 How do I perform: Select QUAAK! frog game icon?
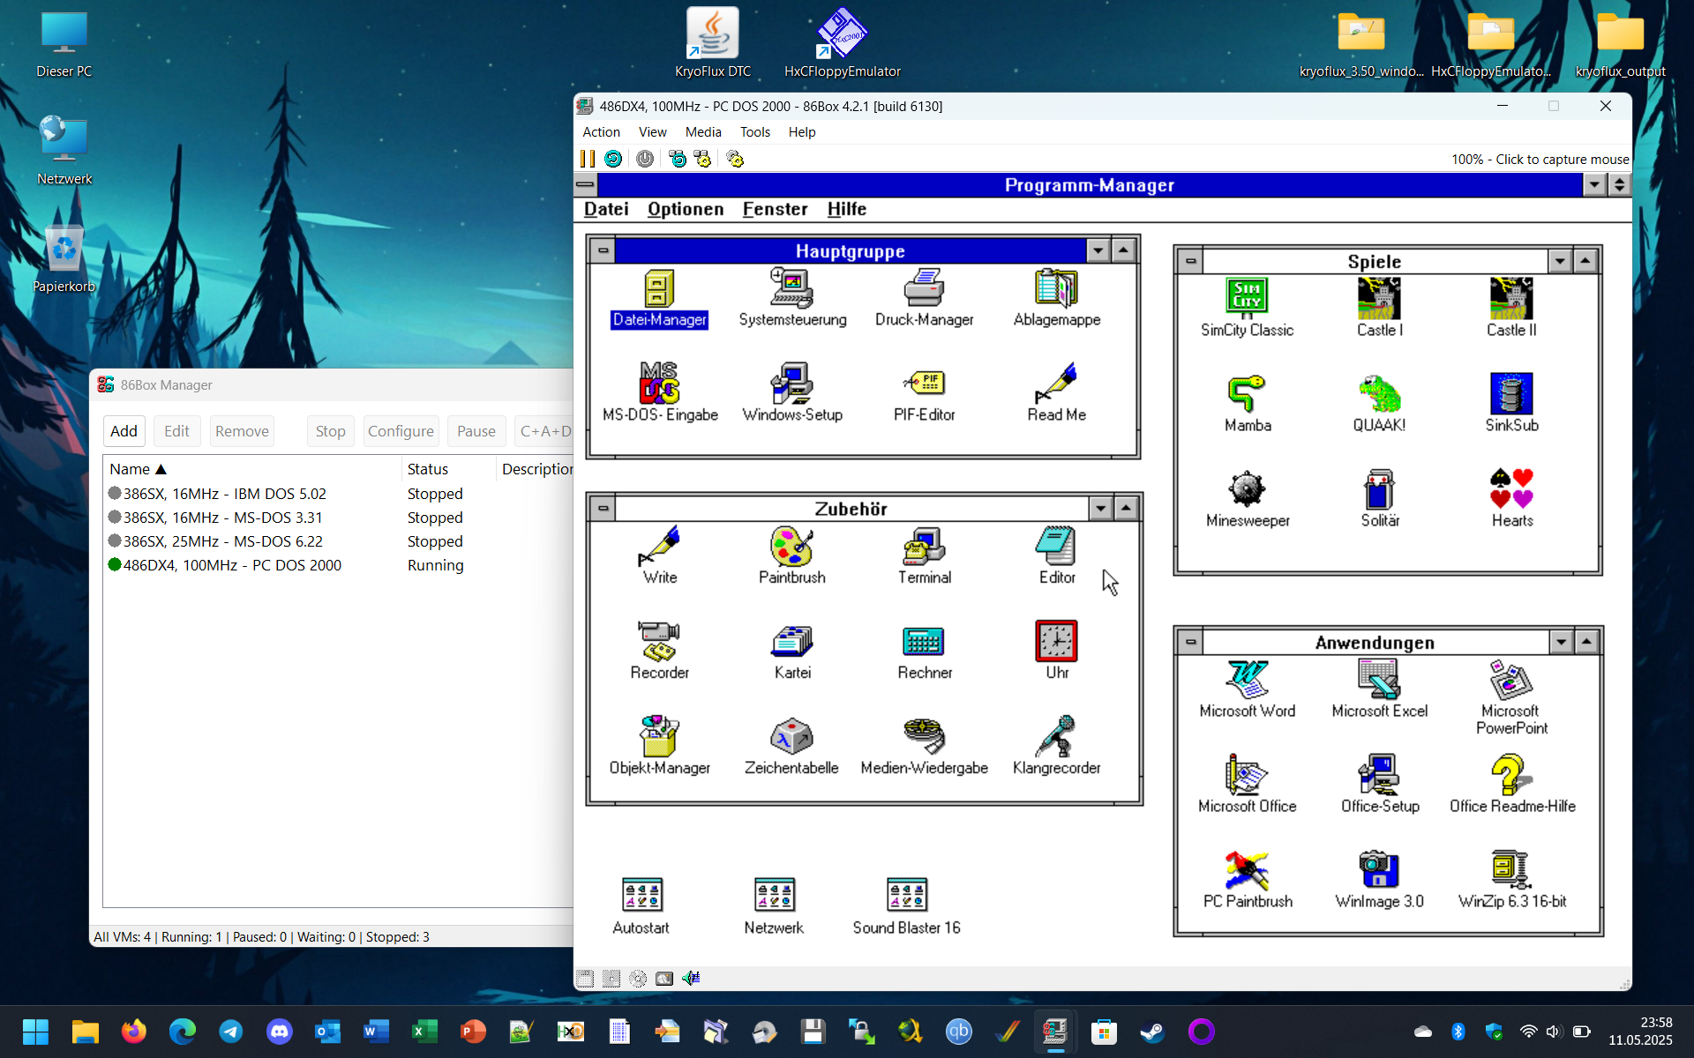click(x=1379, y=404)
